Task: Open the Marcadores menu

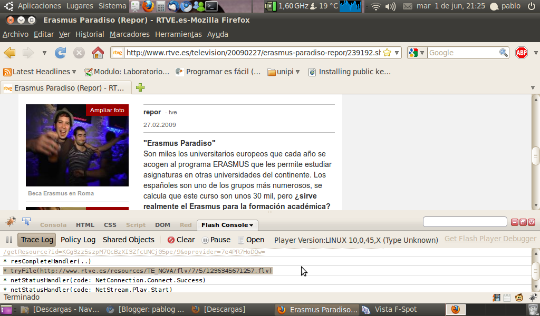Action: (130, 34)
